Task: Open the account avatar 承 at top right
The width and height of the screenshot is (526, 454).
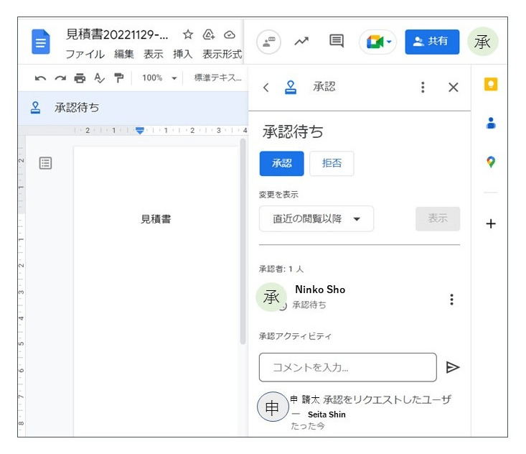Action: [x=483, y=42]
